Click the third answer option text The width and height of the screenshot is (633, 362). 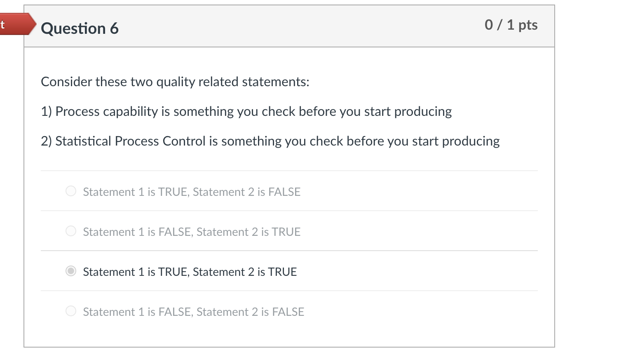189,272
